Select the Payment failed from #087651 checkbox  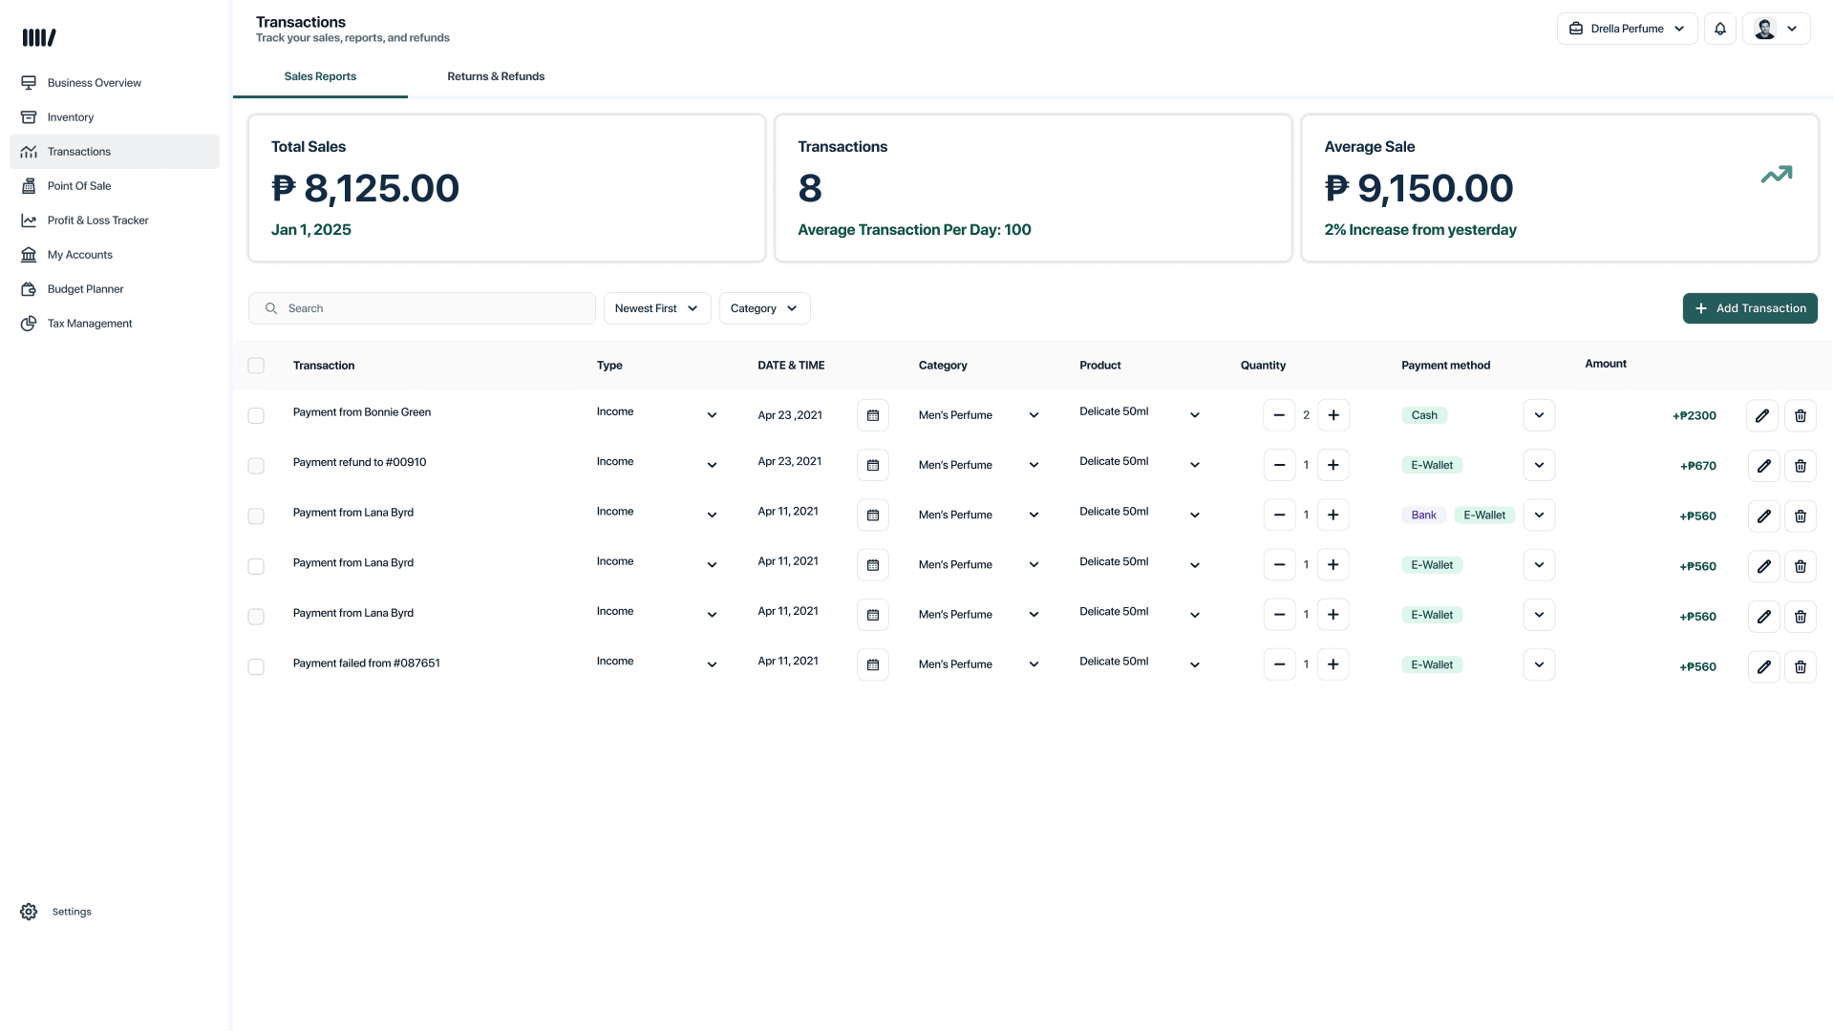click(x=256, y=666)
